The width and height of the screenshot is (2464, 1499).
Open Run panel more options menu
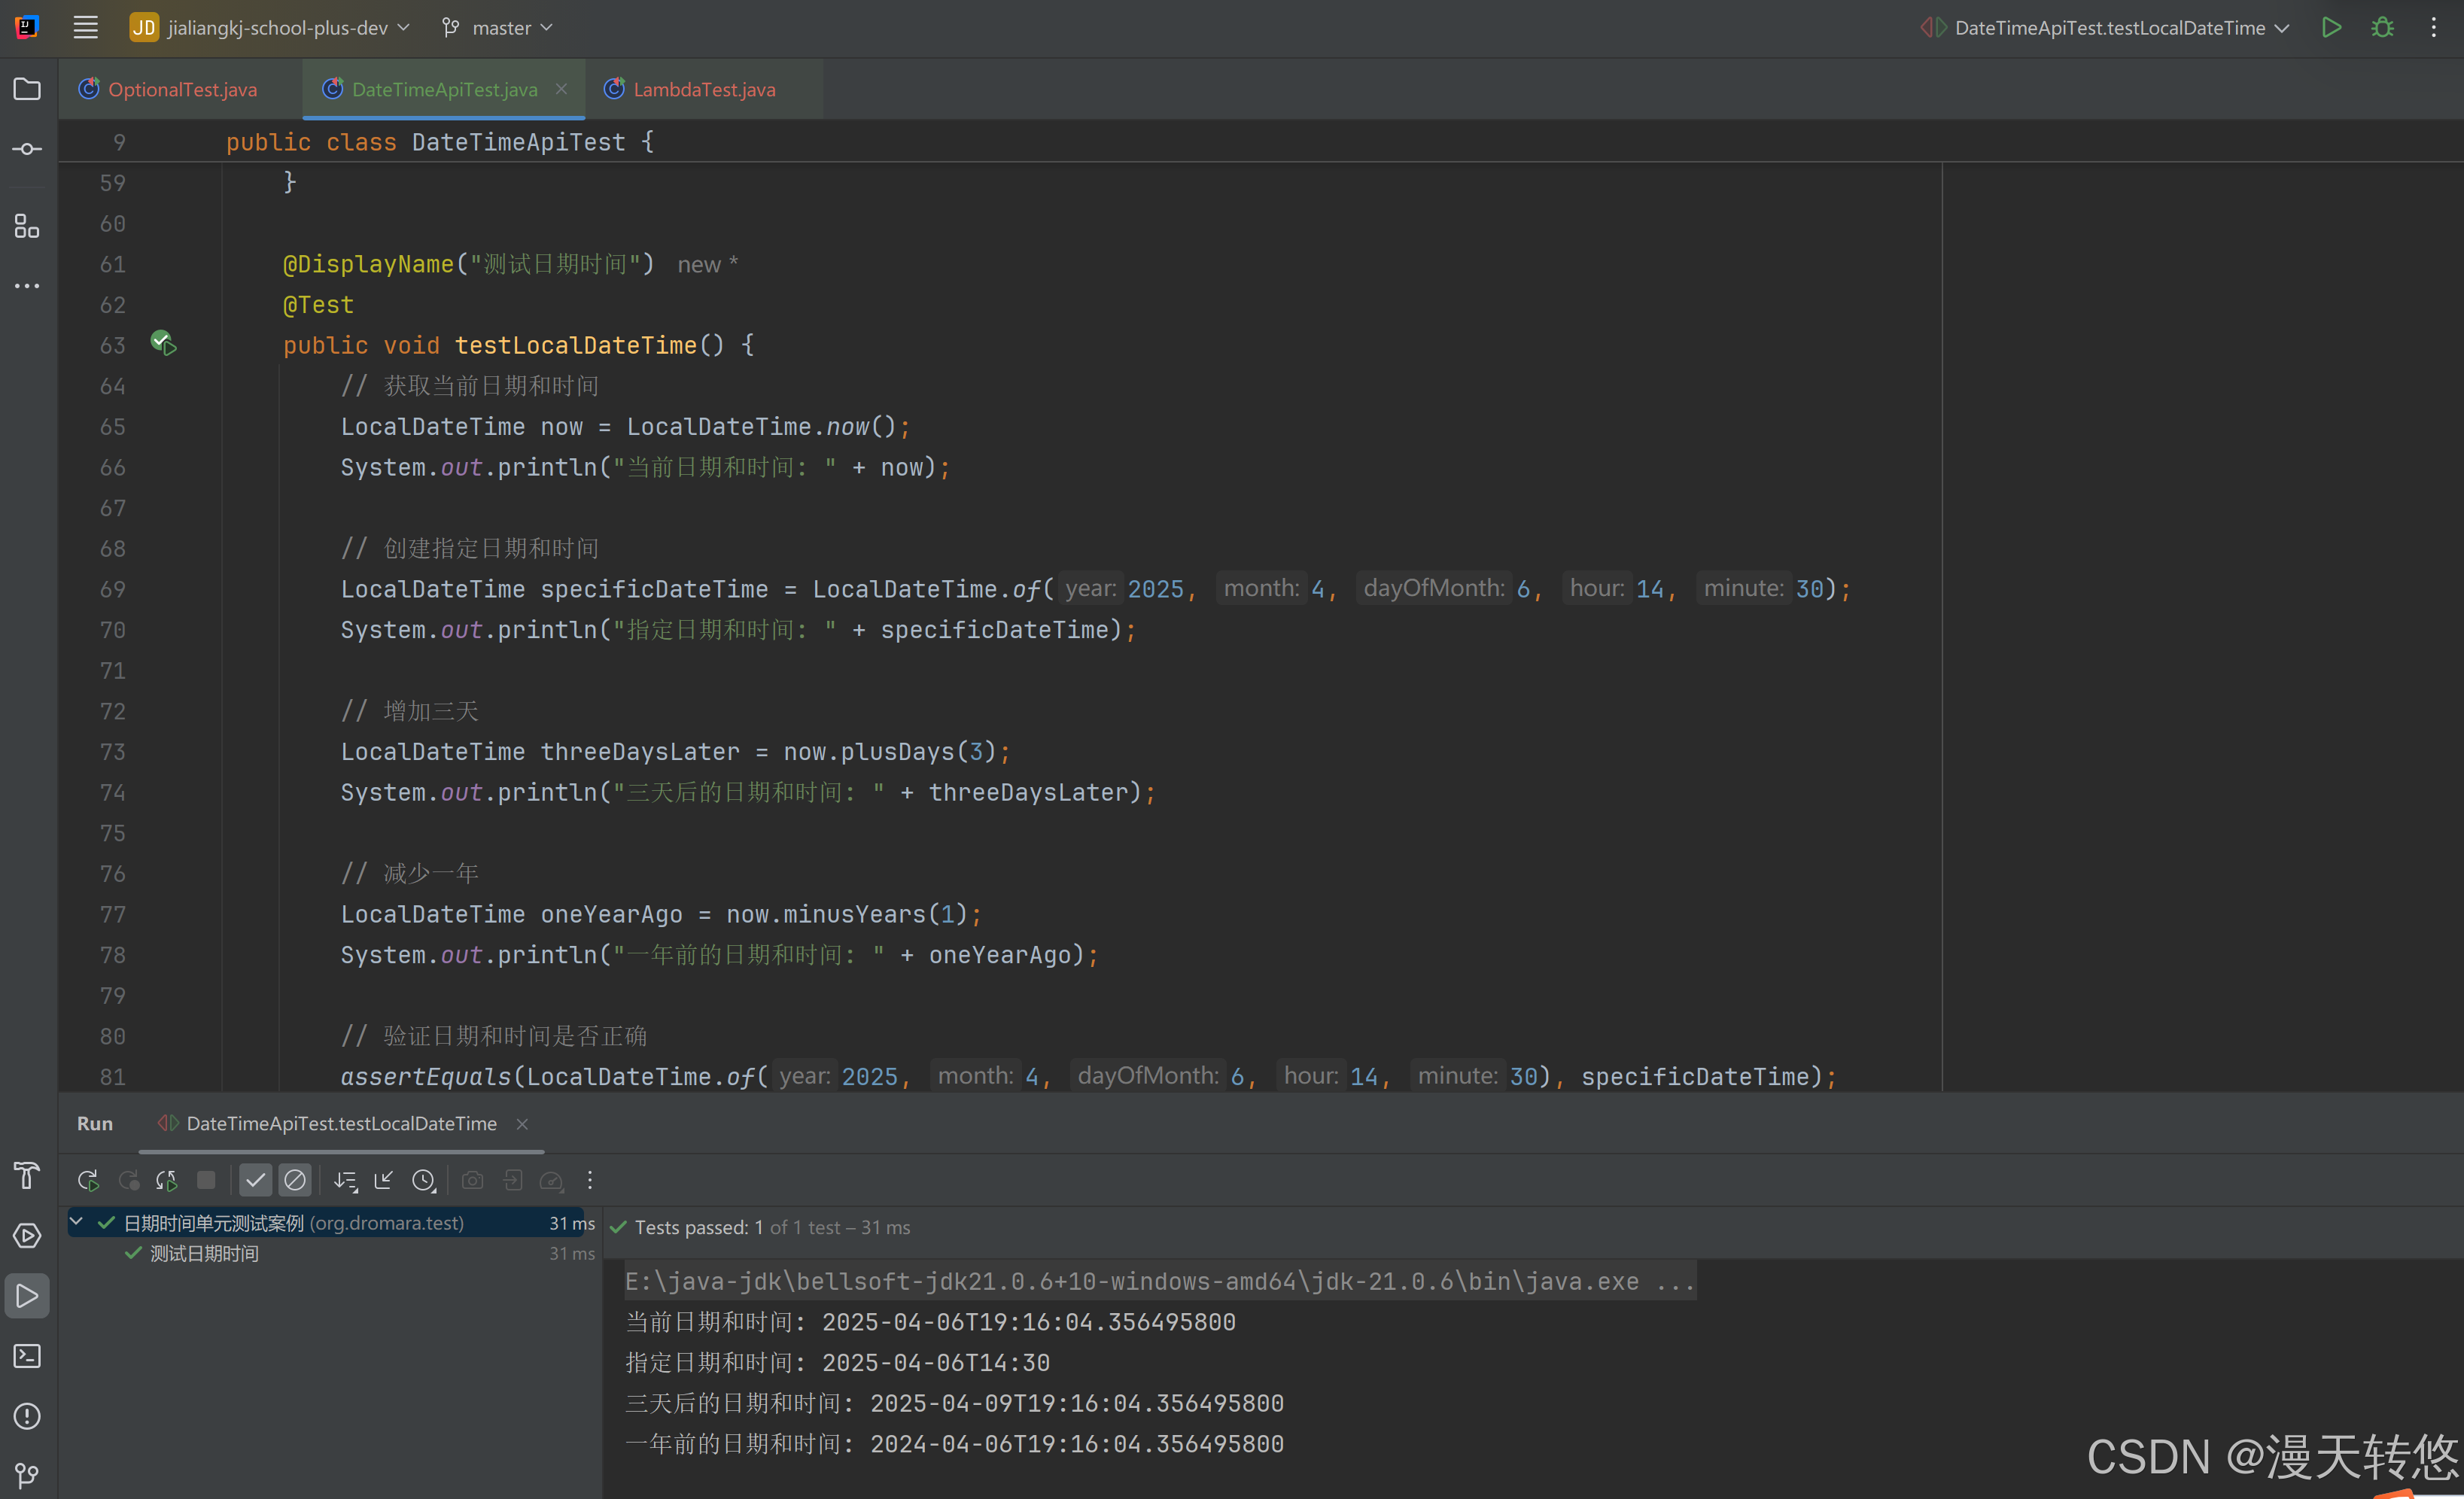(x=590, y=1181)
